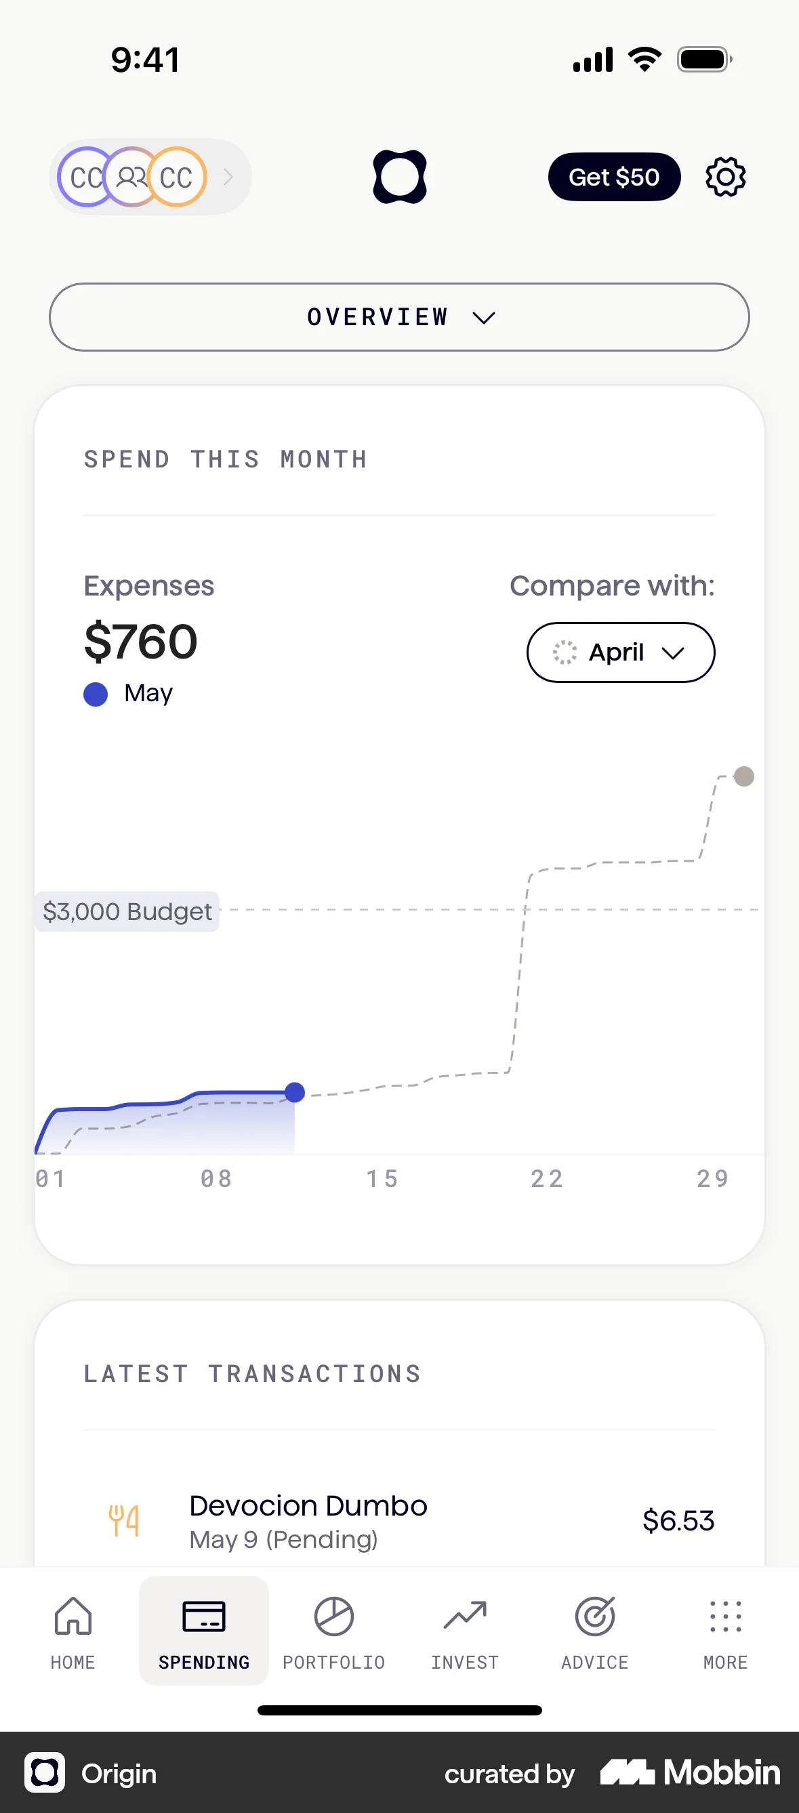Expand the Overview dropdown
The image size is (799, 1813).
point(399,318)
